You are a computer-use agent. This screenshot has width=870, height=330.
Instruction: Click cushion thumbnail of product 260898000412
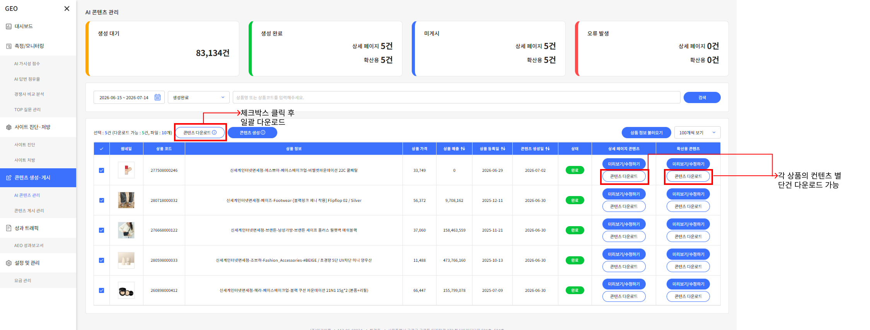pyautogui.click(x=126, y=290)
